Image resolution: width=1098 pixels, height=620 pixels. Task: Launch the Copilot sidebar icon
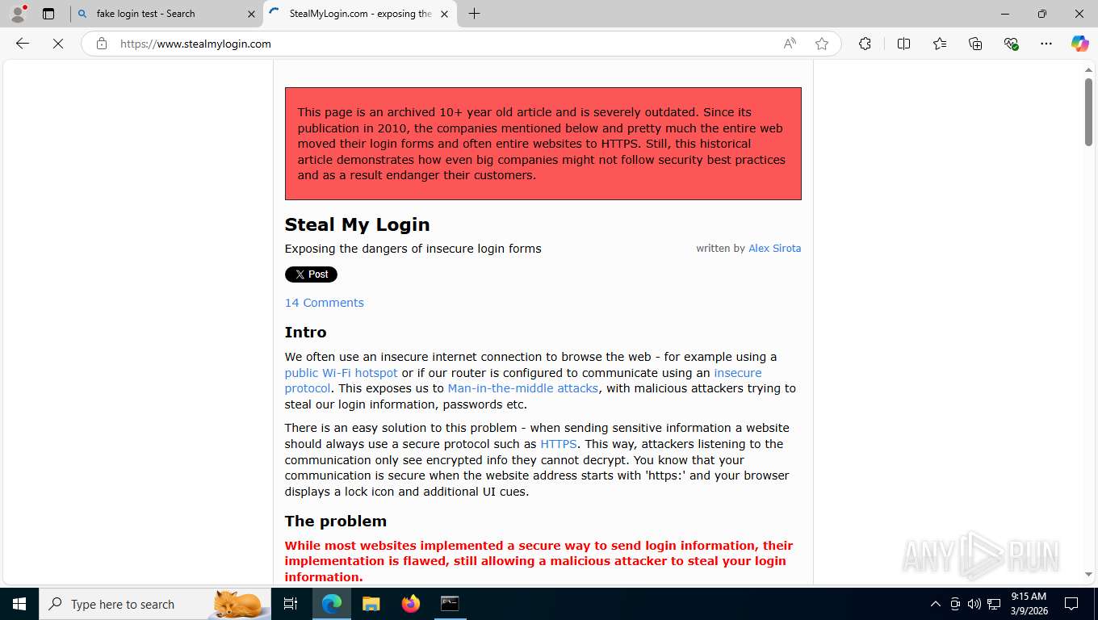[1080, 44]
